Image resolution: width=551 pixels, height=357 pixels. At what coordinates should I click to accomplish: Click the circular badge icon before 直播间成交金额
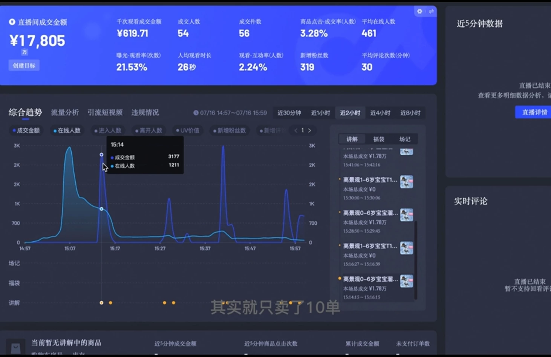tap(12, 22)
